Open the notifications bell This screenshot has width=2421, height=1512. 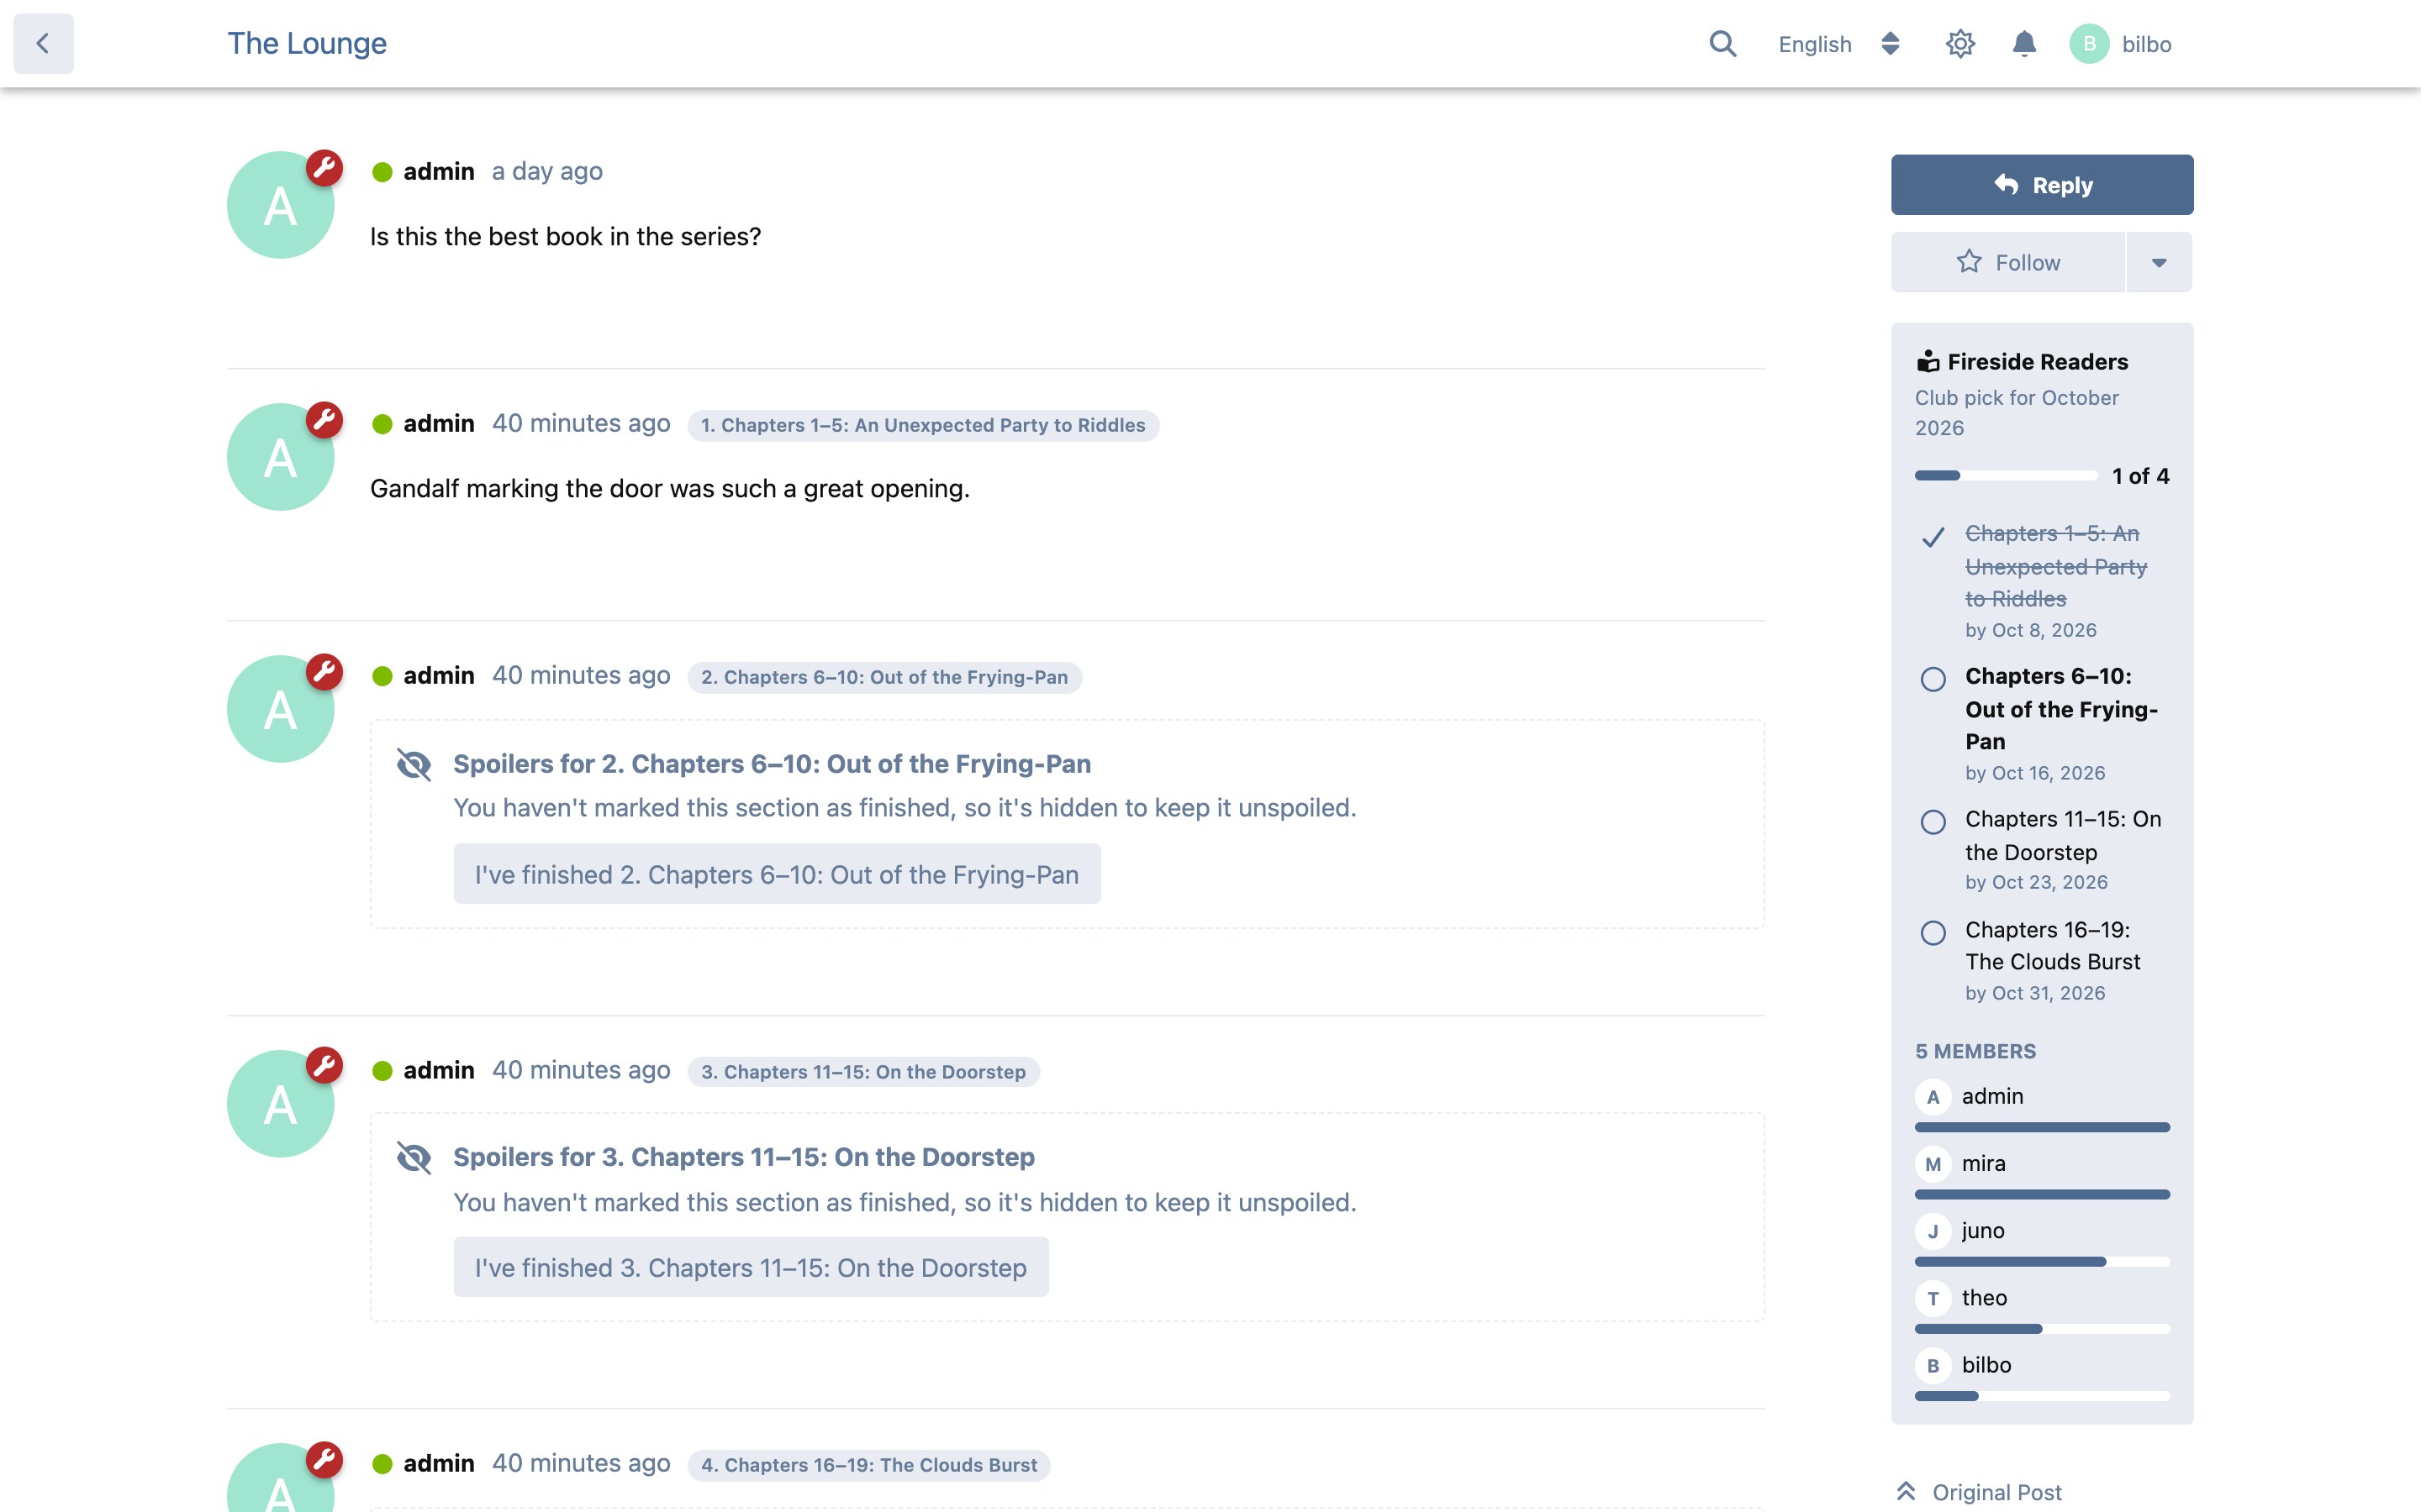pos(2024,44)
